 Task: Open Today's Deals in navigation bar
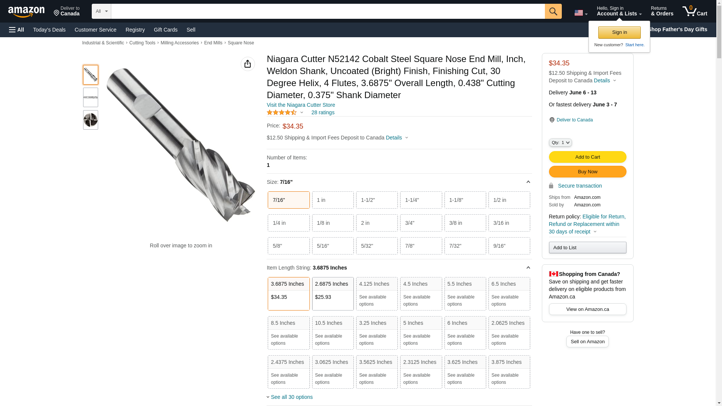coord(49,30)
